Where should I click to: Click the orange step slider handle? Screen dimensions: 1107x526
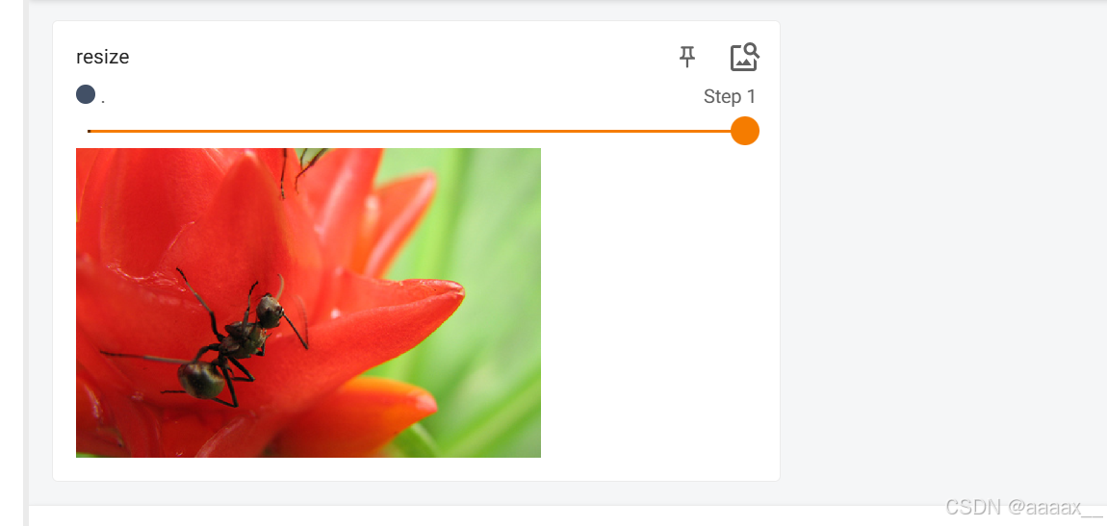(745, 131)
